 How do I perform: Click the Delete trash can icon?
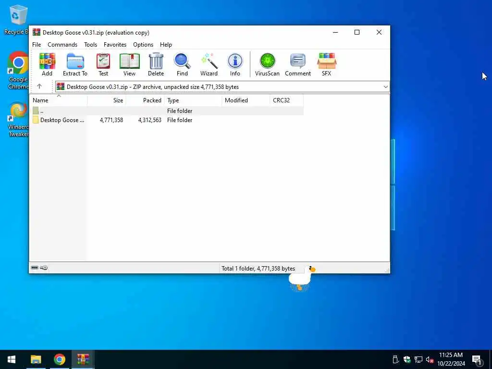[x=156, y=65]
